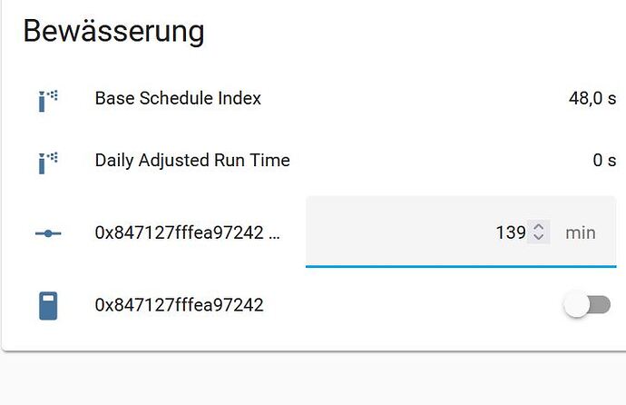This screenshot has width=626, height=405.
Task: Turn on the 0x847127fffea97242 switch
Action: [587, 305]
